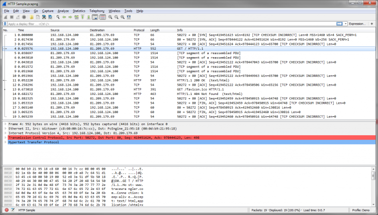This screenshot has width=378, height=215.
Task: Click the plus button to add filter
Action: [x=372, y=24]
